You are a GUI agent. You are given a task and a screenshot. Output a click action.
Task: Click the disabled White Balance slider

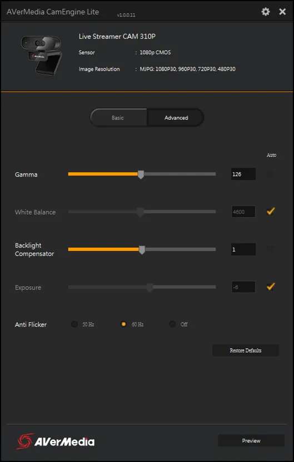[142, 212]
